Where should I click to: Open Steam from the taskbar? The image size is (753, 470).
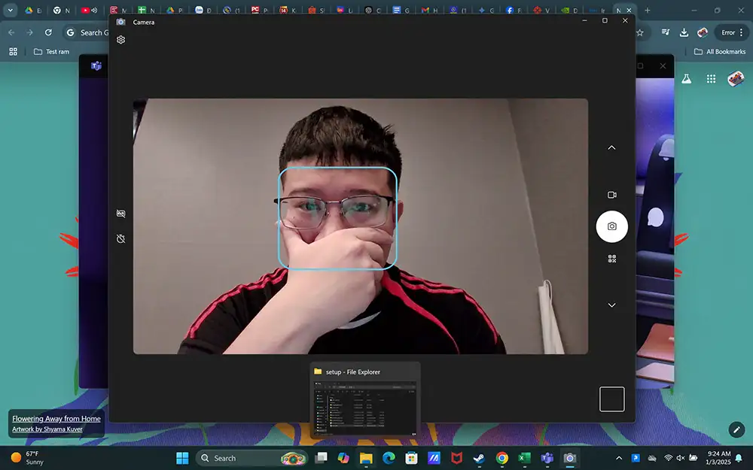click(479, 458)
